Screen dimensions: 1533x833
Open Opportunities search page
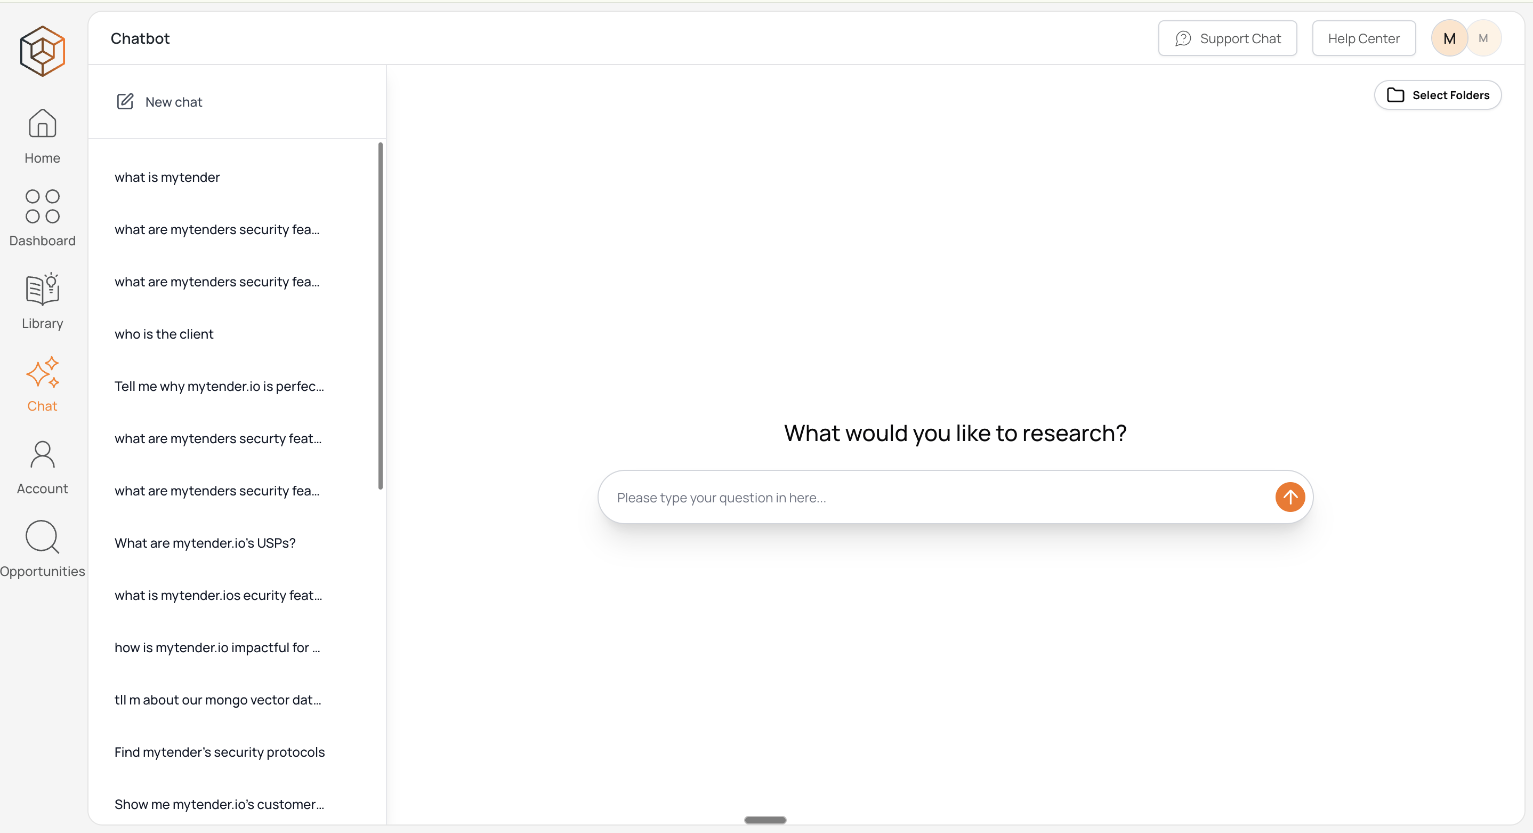[42, 549]
